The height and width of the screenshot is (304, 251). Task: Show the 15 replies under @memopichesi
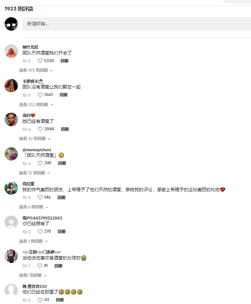pos(34,173)
